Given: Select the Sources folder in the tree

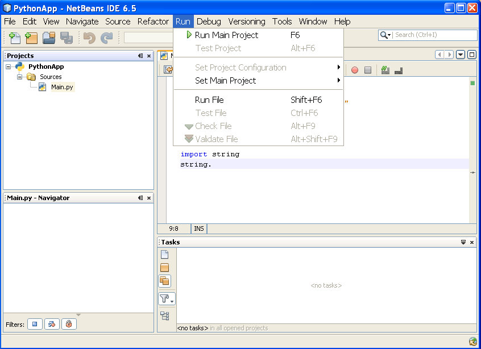Looking at the screenshot, I should [x=51, y=77].
